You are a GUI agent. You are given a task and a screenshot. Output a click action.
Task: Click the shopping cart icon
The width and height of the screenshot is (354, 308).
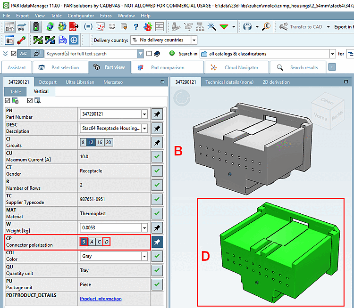(21, 27)
